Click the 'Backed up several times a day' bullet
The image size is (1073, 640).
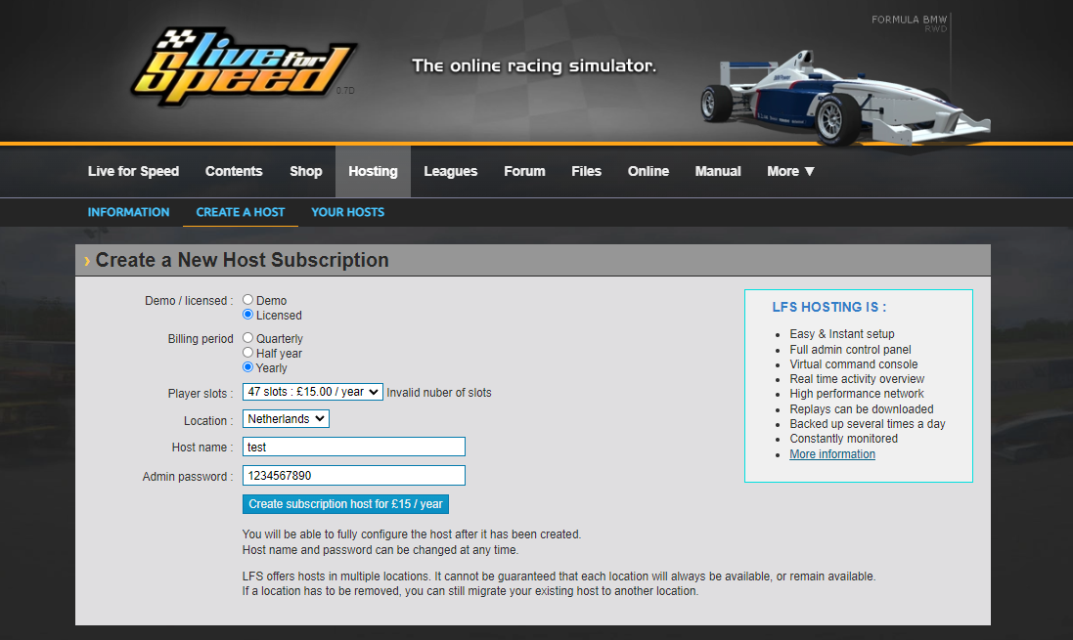click(868, 424)
